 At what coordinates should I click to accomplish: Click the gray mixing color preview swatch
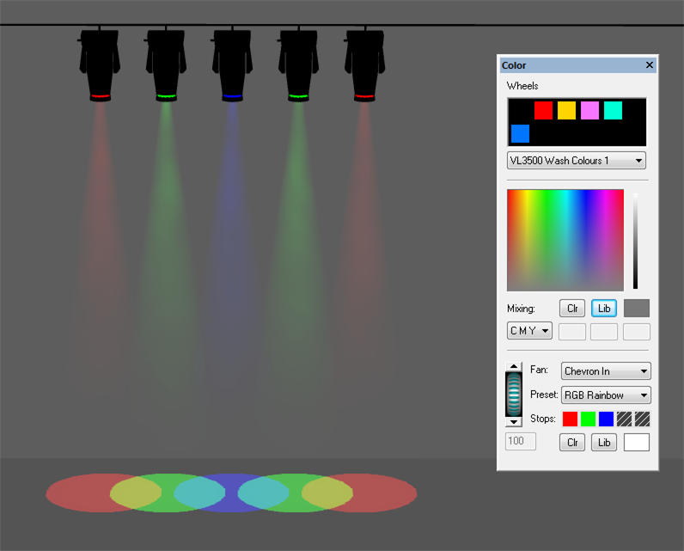click(x=637, y=309)
